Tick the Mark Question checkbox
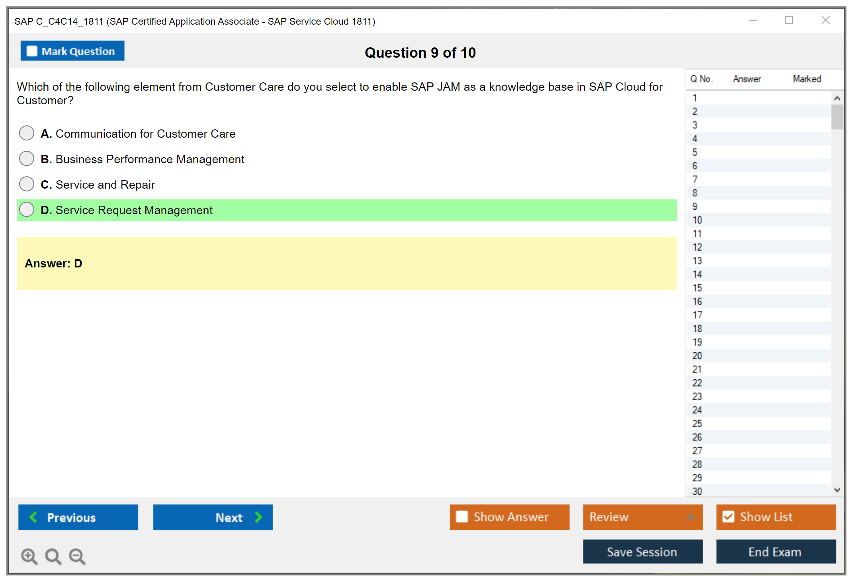Screen dimensions: 856x585 32,51
